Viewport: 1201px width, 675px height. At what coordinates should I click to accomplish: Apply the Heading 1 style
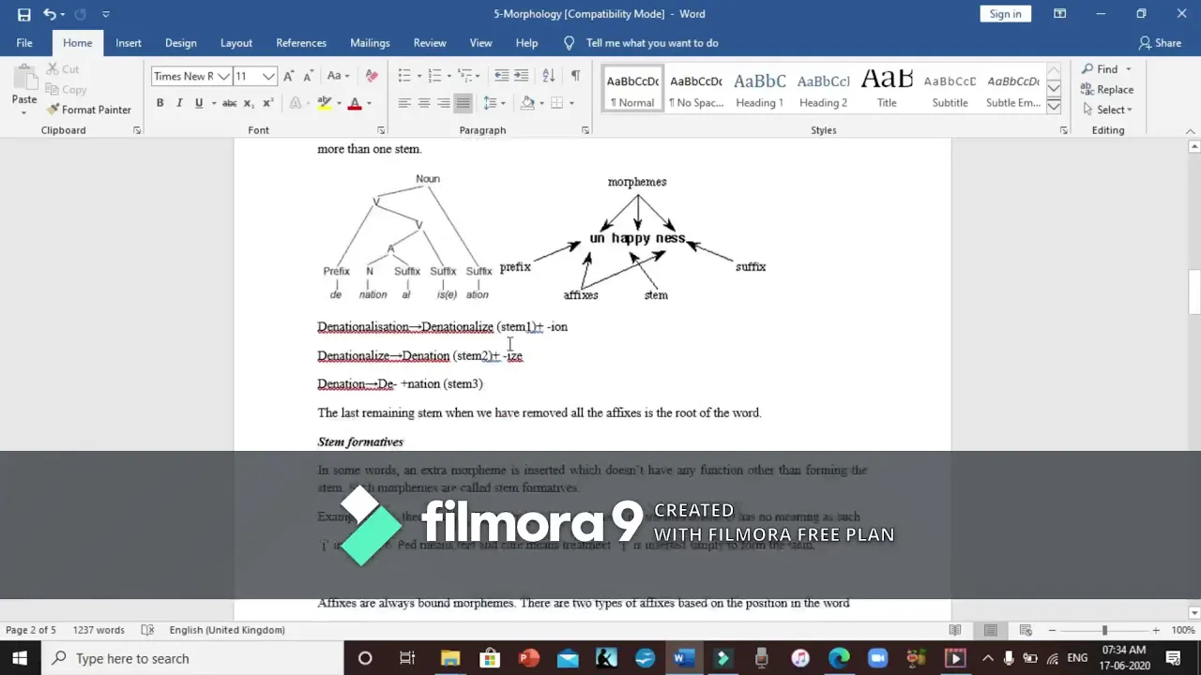760,90
